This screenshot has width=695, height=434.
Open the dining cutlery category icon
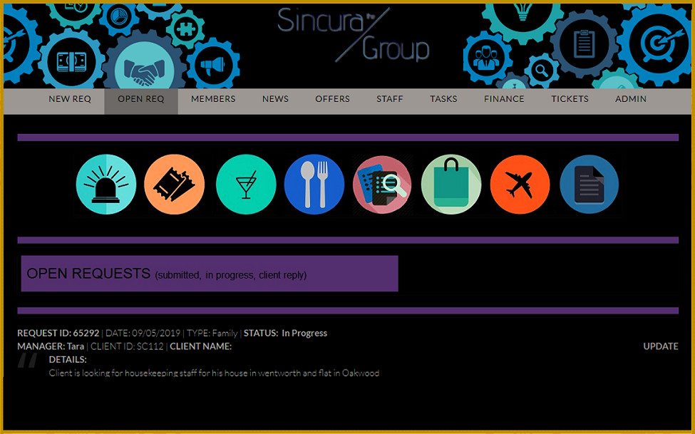314,184
